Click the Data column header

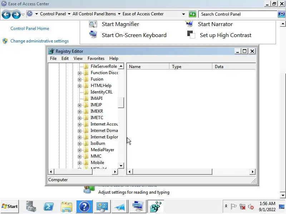[234, 67]
